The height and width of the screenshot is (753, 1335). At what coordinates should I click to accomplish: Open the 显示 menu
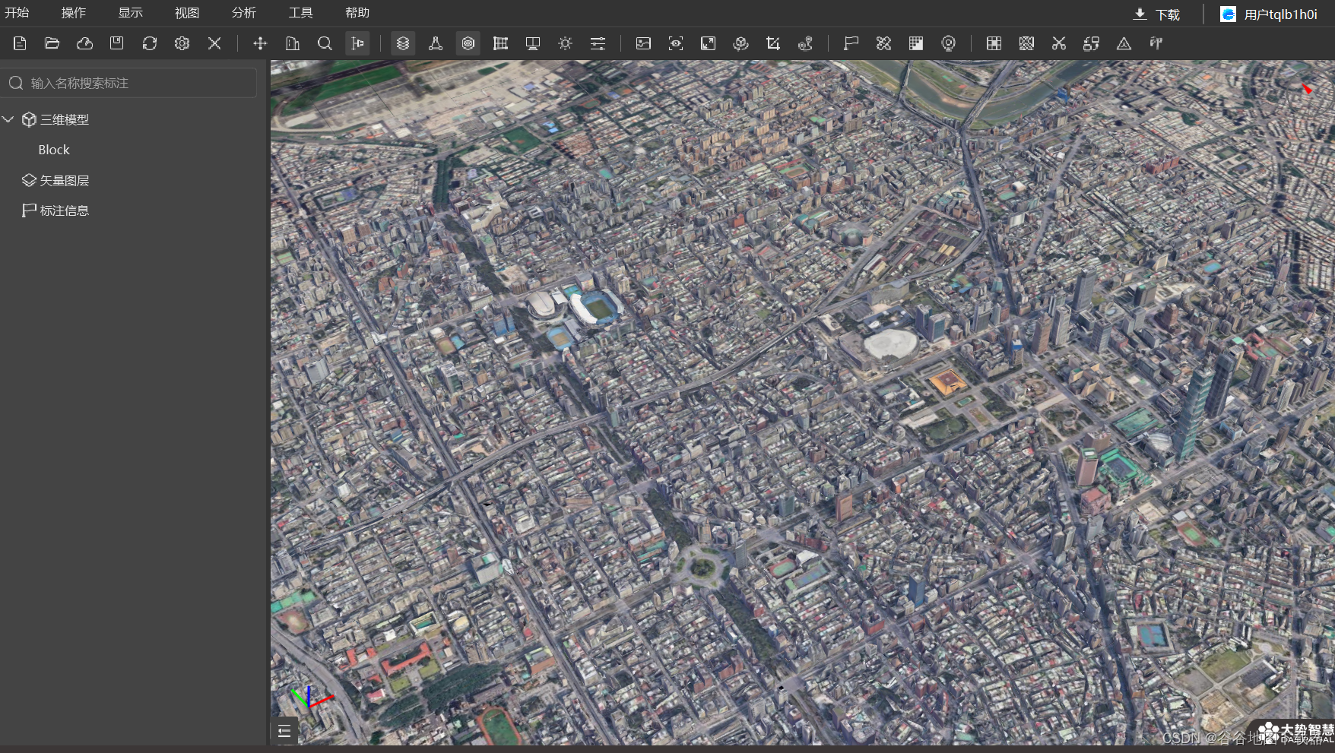pos(131,13)
